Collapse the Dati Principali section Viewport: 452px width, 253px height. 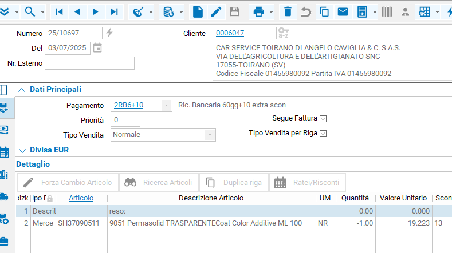tap(22, 90)
